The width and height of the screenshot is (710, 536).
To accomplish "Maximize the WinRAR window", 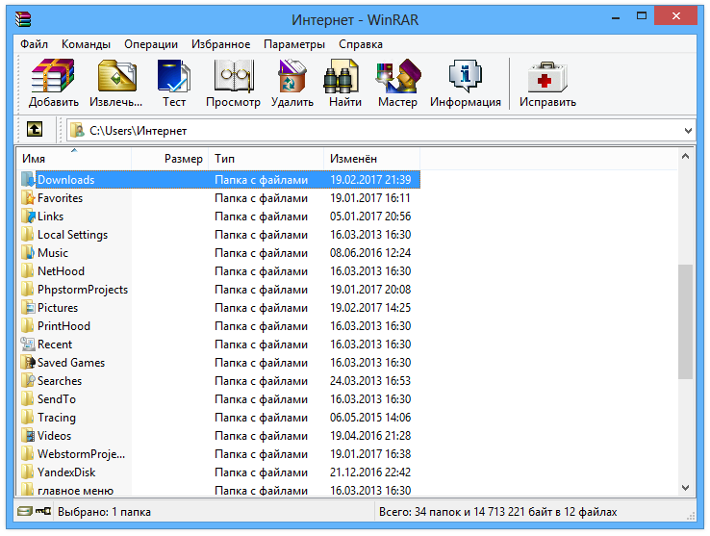I will pyautogui.click(x=642, y=16).
